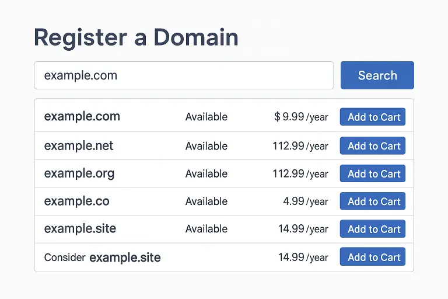The image size is (448, 299).
Task: Add example.com to the cart
Action: tap(373, 117)
